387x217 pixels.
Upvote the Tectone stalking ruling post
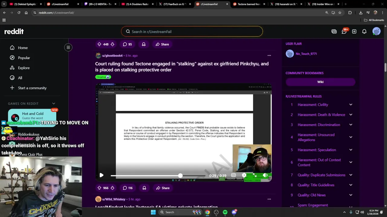99,188
